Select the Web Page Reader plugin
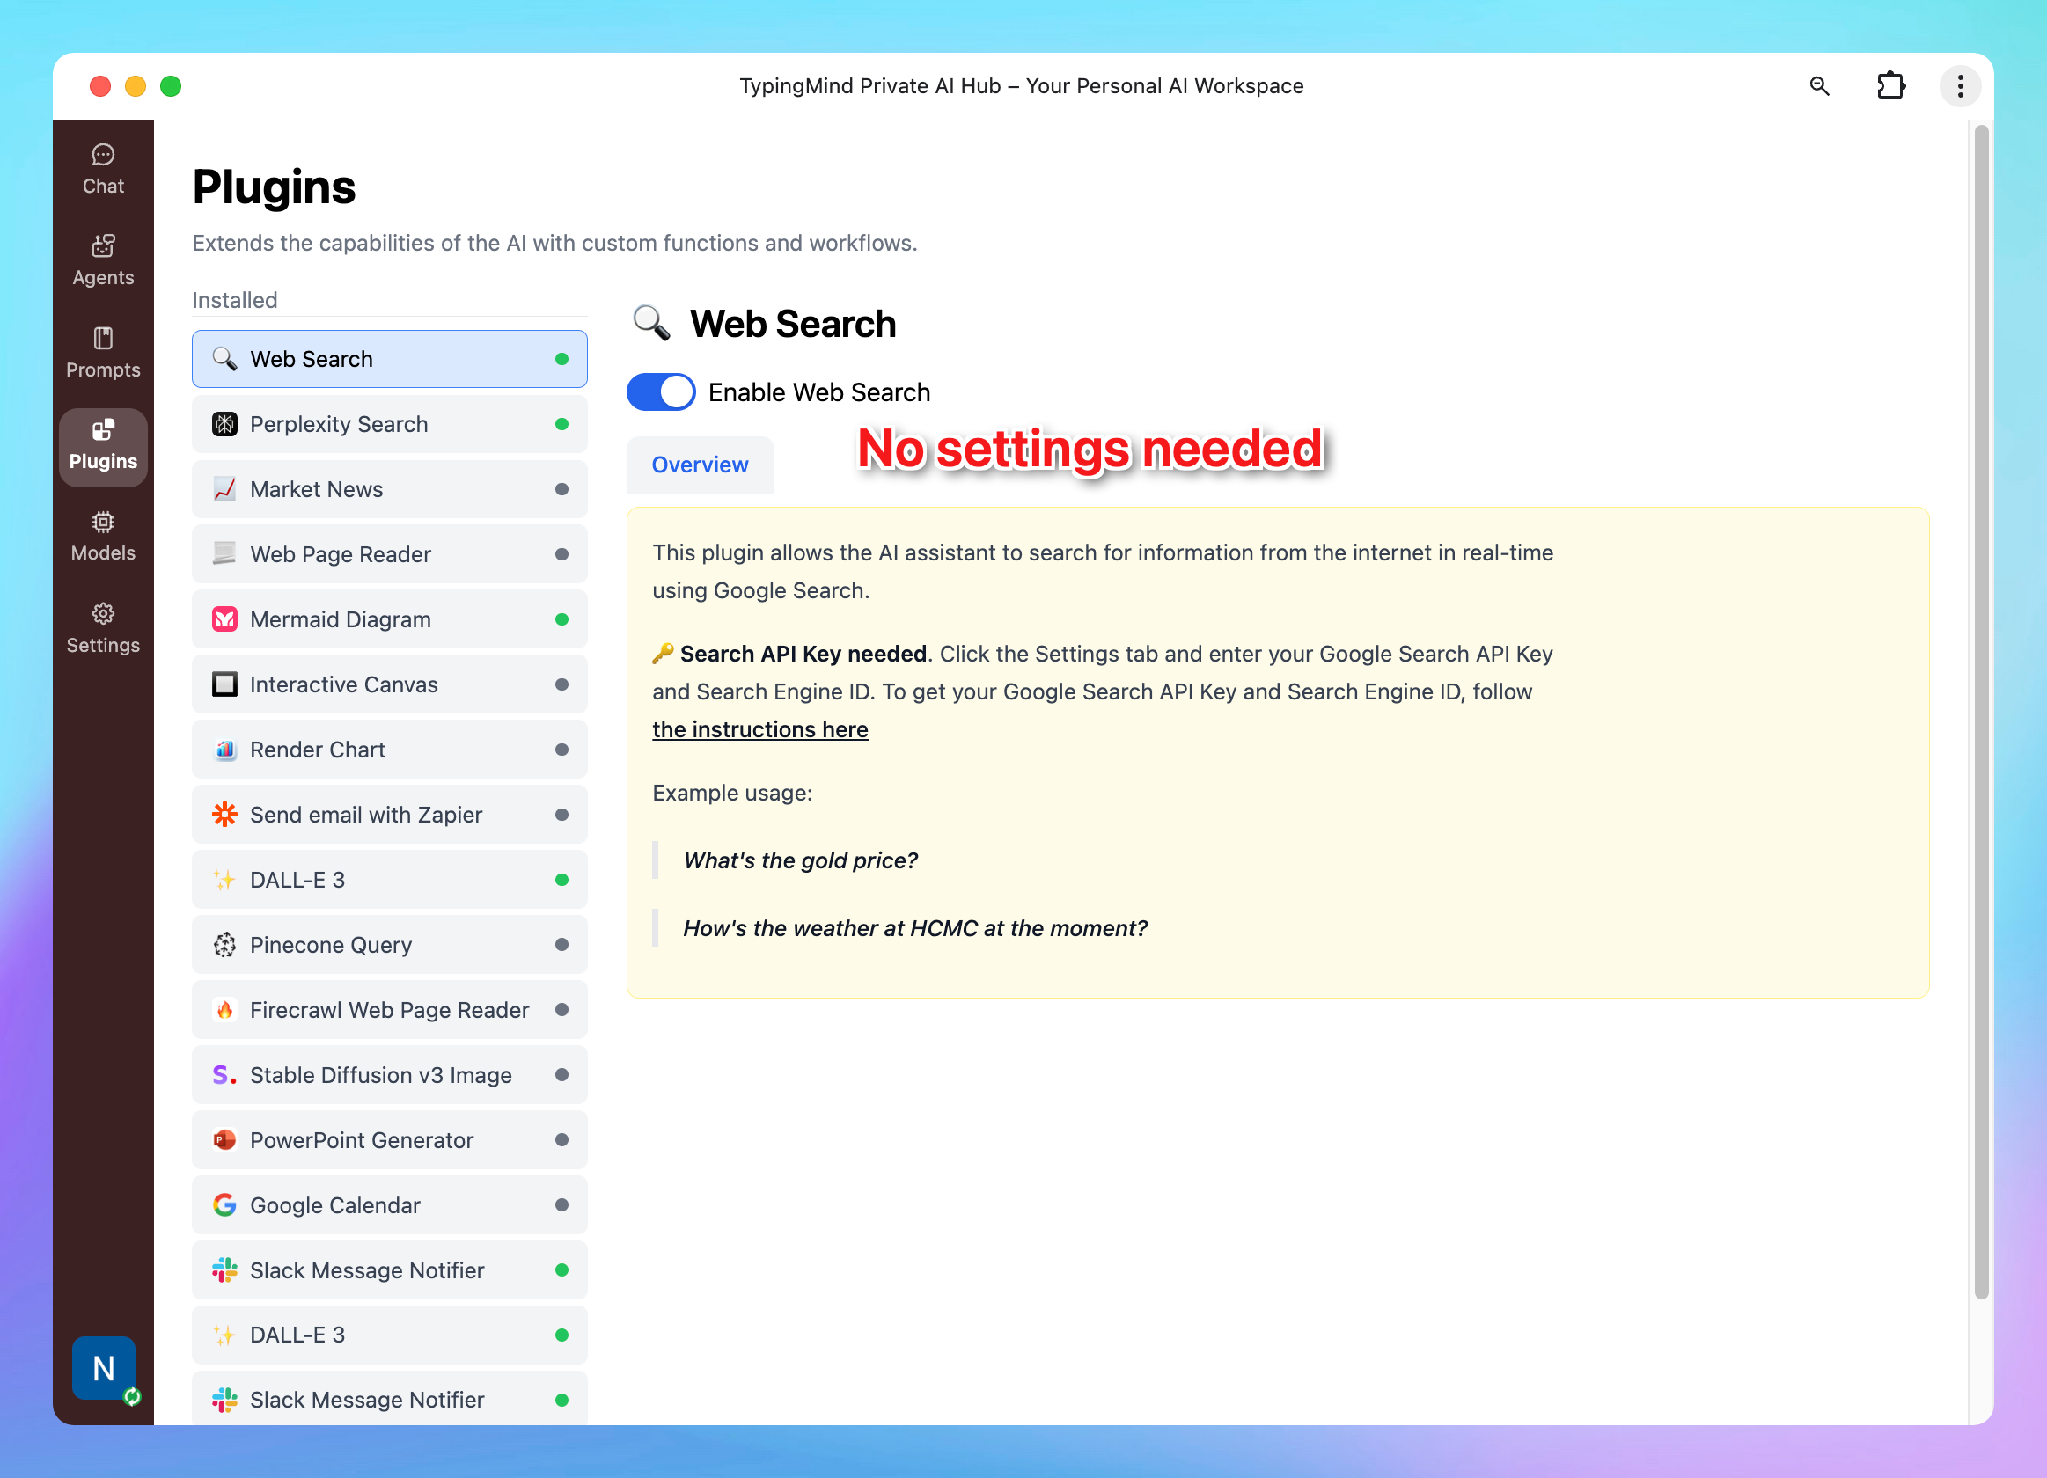 pyautogui.click(x=389, y=554)
